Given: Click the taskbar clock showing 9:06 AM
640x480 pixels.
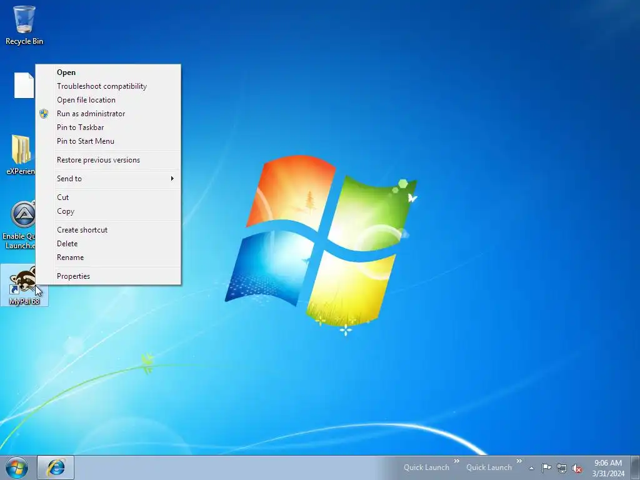Looking at the screenshot, I should click(x=608, y=468).
